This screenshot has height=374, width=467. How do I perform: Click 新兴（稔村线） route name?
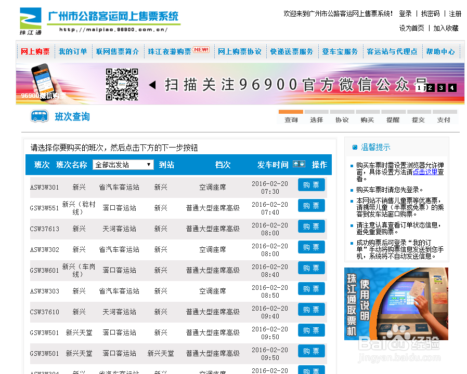tap(79, 208)
